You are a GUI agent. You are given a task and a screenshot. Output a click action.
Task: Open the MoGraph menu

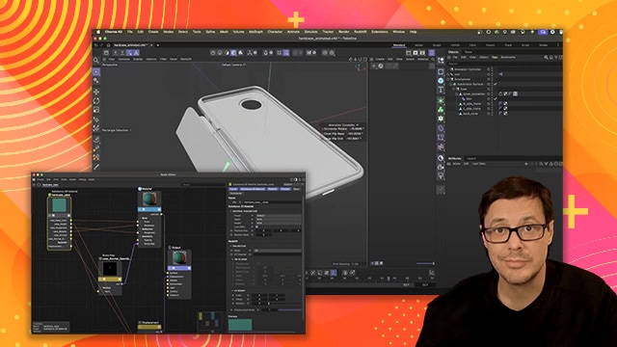tap(255, 32)
